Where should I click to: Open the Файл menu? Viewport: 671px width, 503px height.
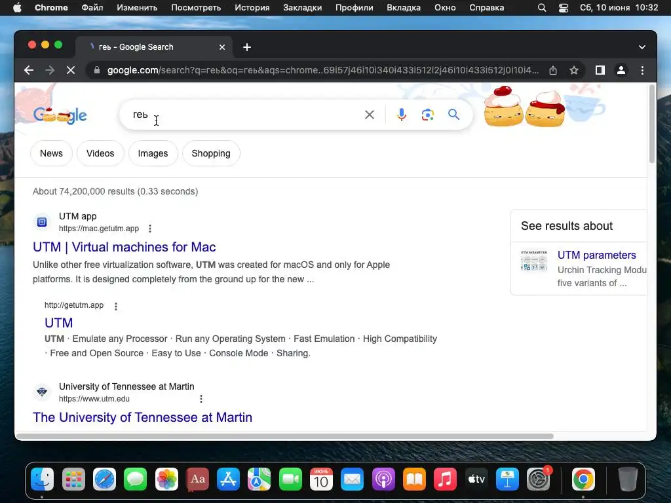(92, 8)
